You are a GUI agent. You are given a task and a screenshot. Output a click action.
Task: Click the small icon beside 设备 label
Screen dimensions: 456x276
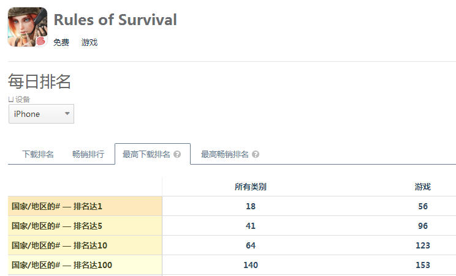pyautogui.click(x=11, y=100)
